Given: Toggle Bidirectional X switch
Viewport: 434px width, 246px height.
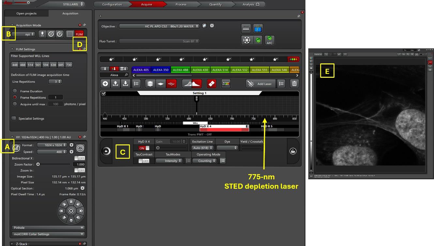Looking at the screenshot, I should (80, 158).
